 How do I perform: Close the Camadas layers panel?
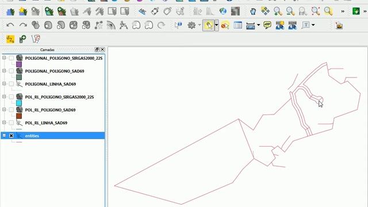(102, 49)
